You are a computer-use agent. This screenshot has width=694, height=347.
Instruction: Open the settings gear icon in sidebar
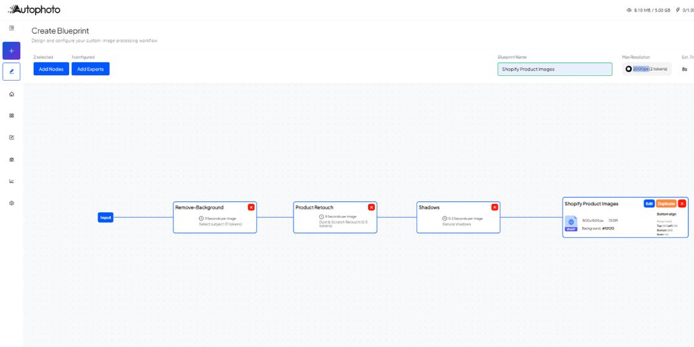point(12,203)
